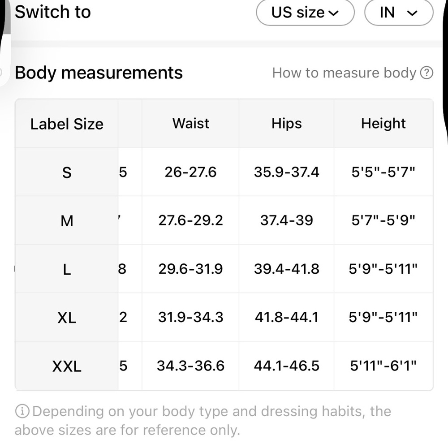Open the IN unit dropdown

coord(399,13)
